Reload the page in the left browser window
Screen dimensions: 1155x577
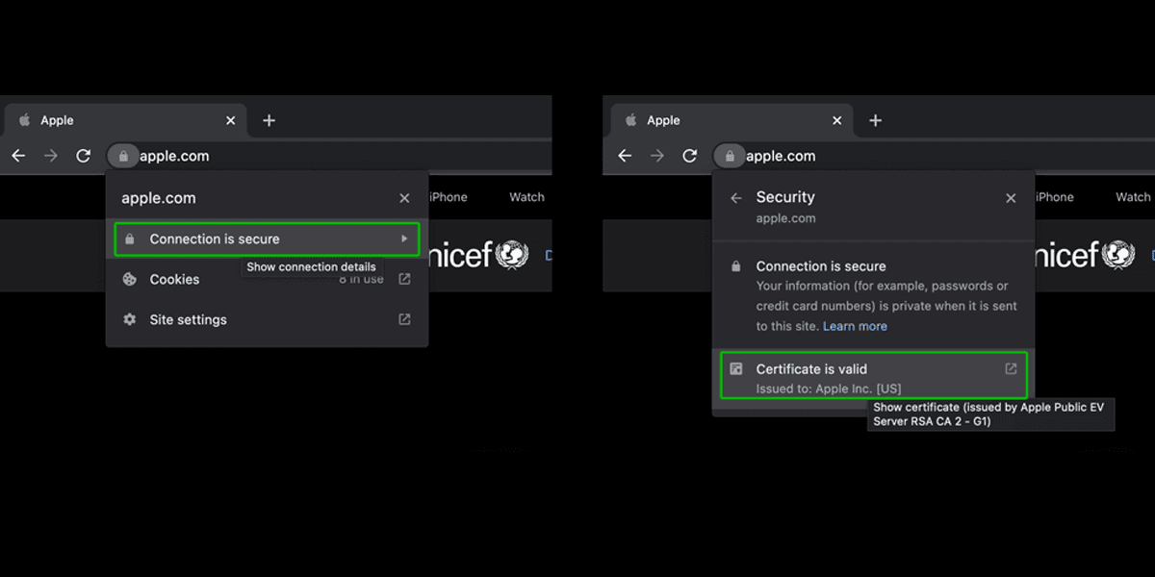84,156
